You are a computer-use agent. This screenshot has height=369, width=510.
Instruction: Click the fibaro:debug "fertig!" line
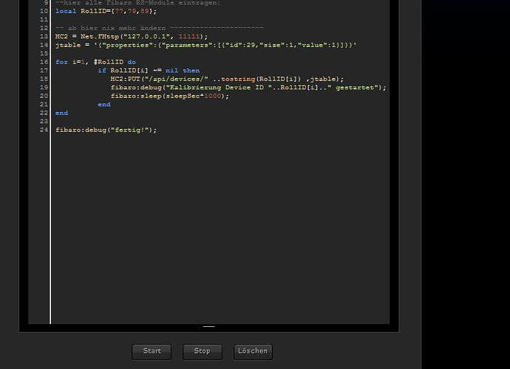coord(106,130)
